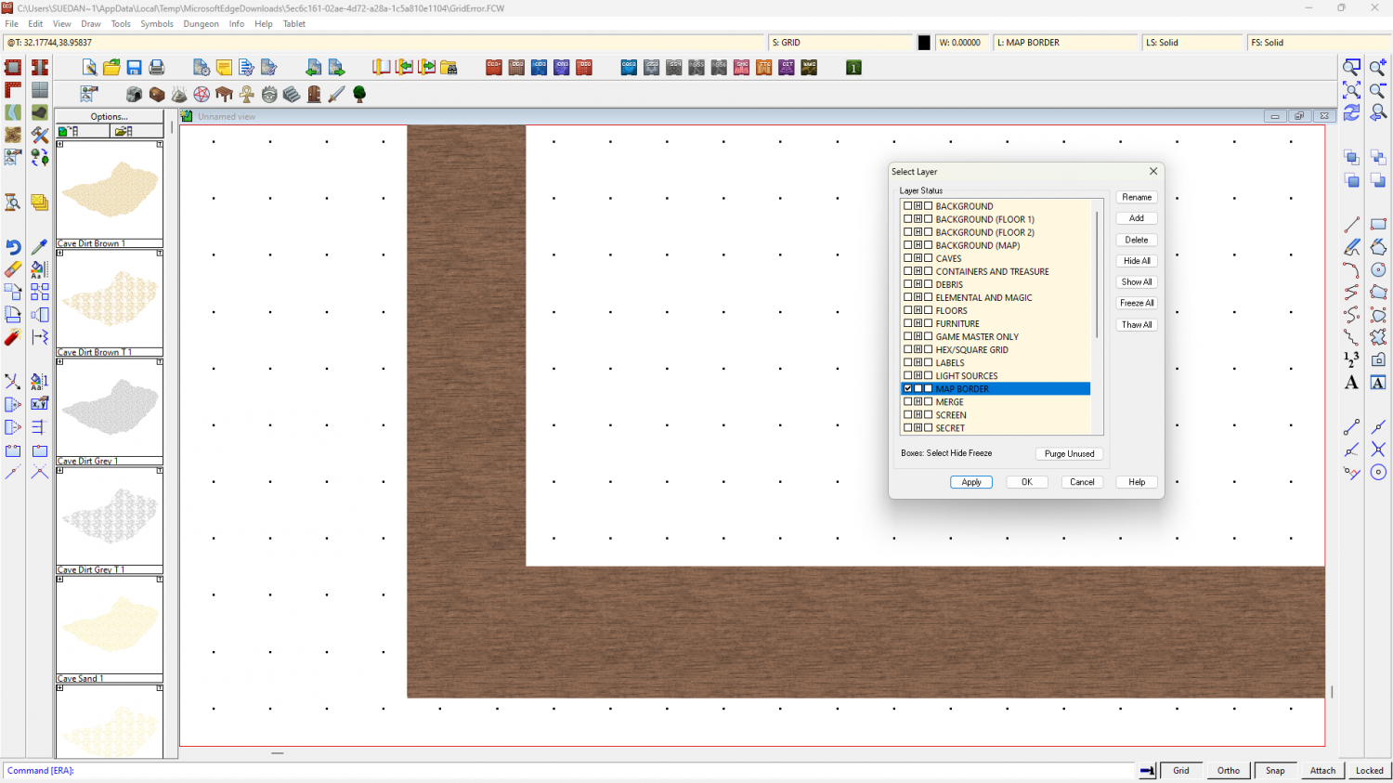Screen dimensions: 1393x783
Task: Open the tree vegetation symbol icon
Action: [359, 95]
